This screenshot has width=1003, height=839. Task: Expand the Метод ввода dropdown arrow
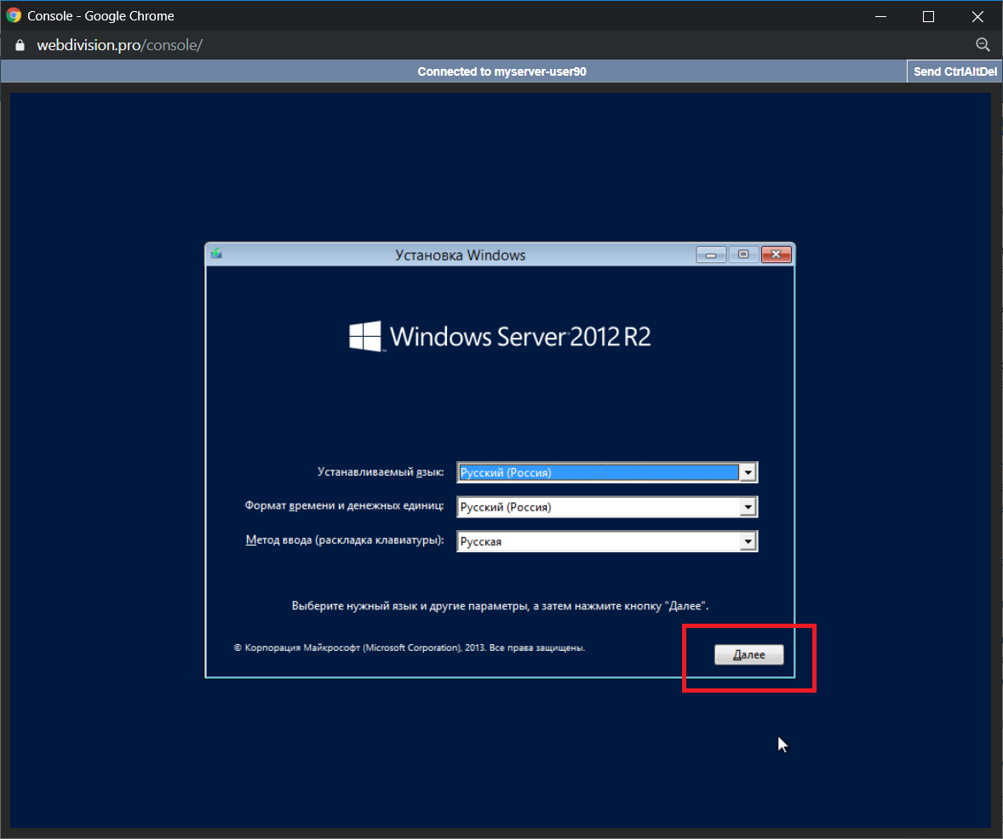pyautogui.click(x=748, y=541)
